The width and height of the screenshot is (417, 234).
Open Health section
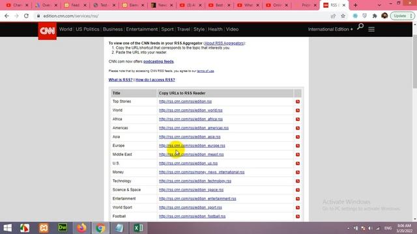215,29
